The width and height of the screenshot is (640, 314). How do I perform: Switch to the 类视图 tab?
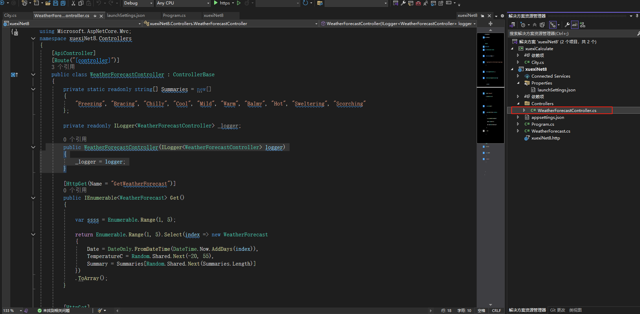click(x=575, y=310)
